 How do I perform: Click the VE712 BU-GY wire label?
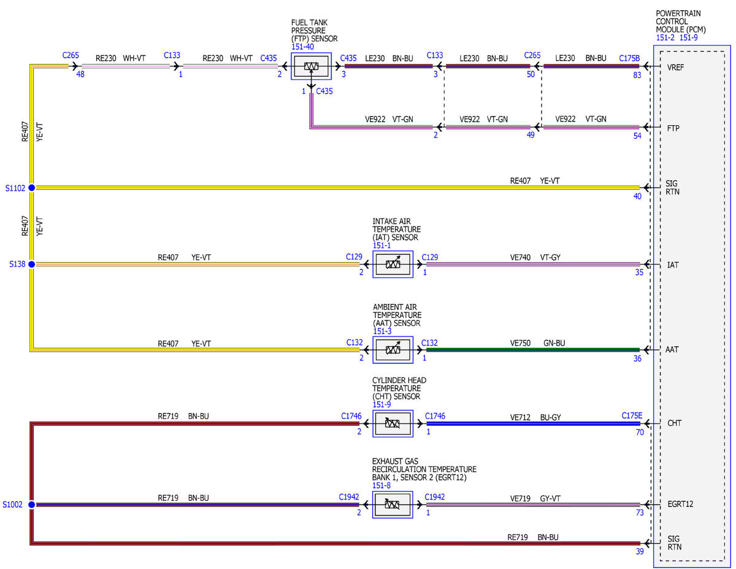(x=535, y=417)
